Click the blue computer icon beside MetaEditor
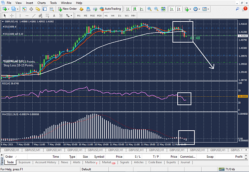Viewport: 249px width, 172px height. point(88,9)
